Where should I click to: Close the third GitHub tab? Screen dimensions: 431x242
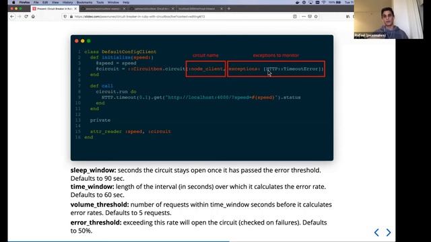pos(172,9)
